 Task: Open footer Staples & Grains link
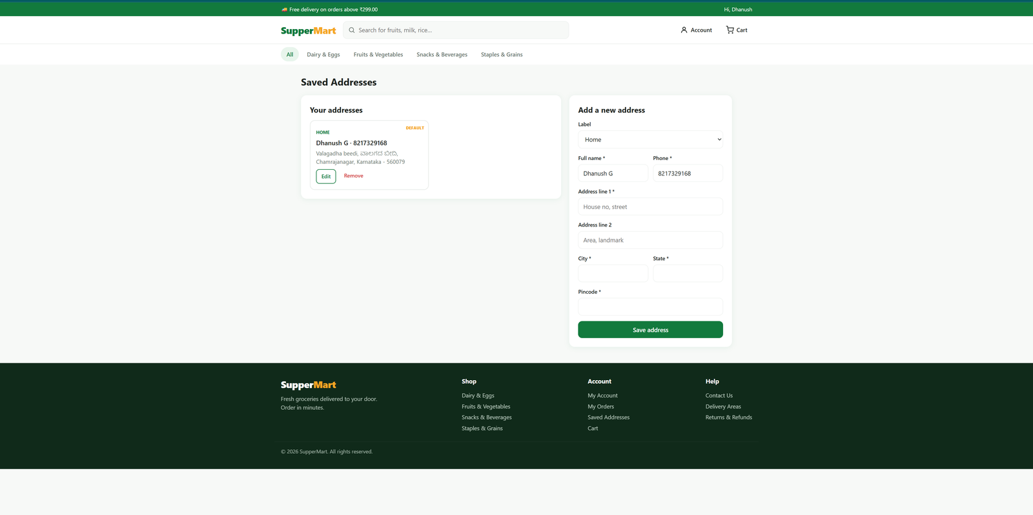pyautogui.click(x=482, y=429)
